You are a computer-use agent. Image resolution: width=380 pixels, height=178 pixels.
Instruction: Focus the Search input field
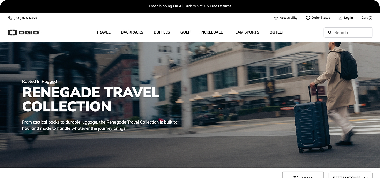(x=348, y=32)
